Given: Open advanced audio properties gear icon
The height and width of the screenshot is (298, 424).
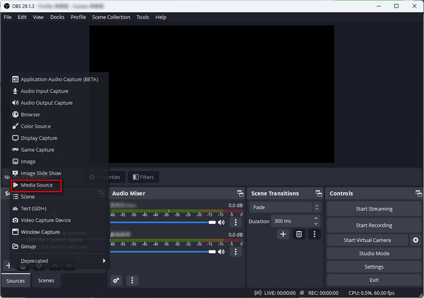Looking at the screenshot, I should point(116,280).
